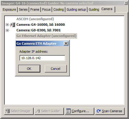Close the Gx Camera ETH Adapter dialog
129x119 pixels.
coord(66,44)
